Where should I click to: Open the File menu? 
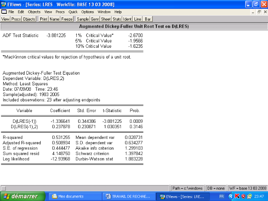pyautogui.click(x=11, y=12)
